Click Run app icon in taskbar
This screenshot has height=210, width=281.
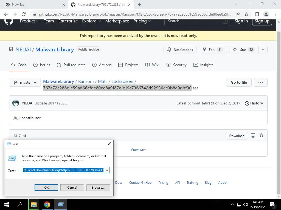61,205
